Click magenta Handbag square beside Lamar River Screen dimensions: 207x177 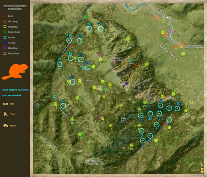tap(171, 32)
